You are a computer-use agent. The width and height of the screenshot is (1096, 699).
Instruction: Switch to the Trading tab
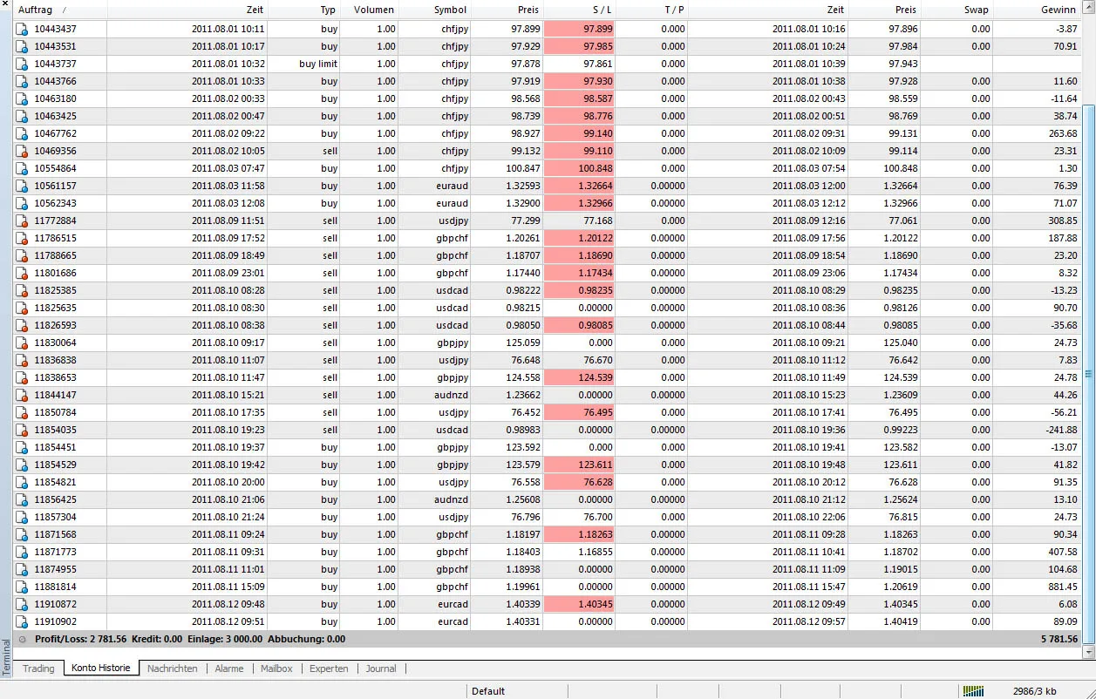pyautogui.click(x=38, y=668)
